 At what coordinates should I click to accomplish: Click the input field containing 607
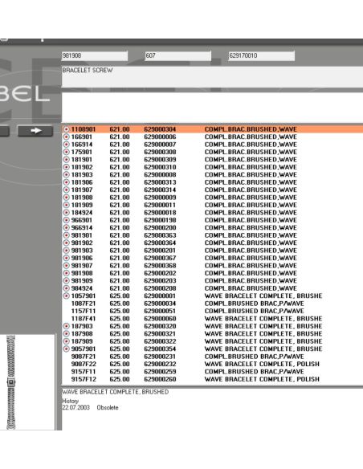[178, 55]
